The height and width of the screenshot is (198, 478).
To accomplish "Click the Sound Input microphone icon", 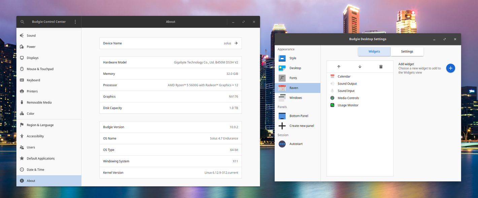I will [x=333, y=91].
